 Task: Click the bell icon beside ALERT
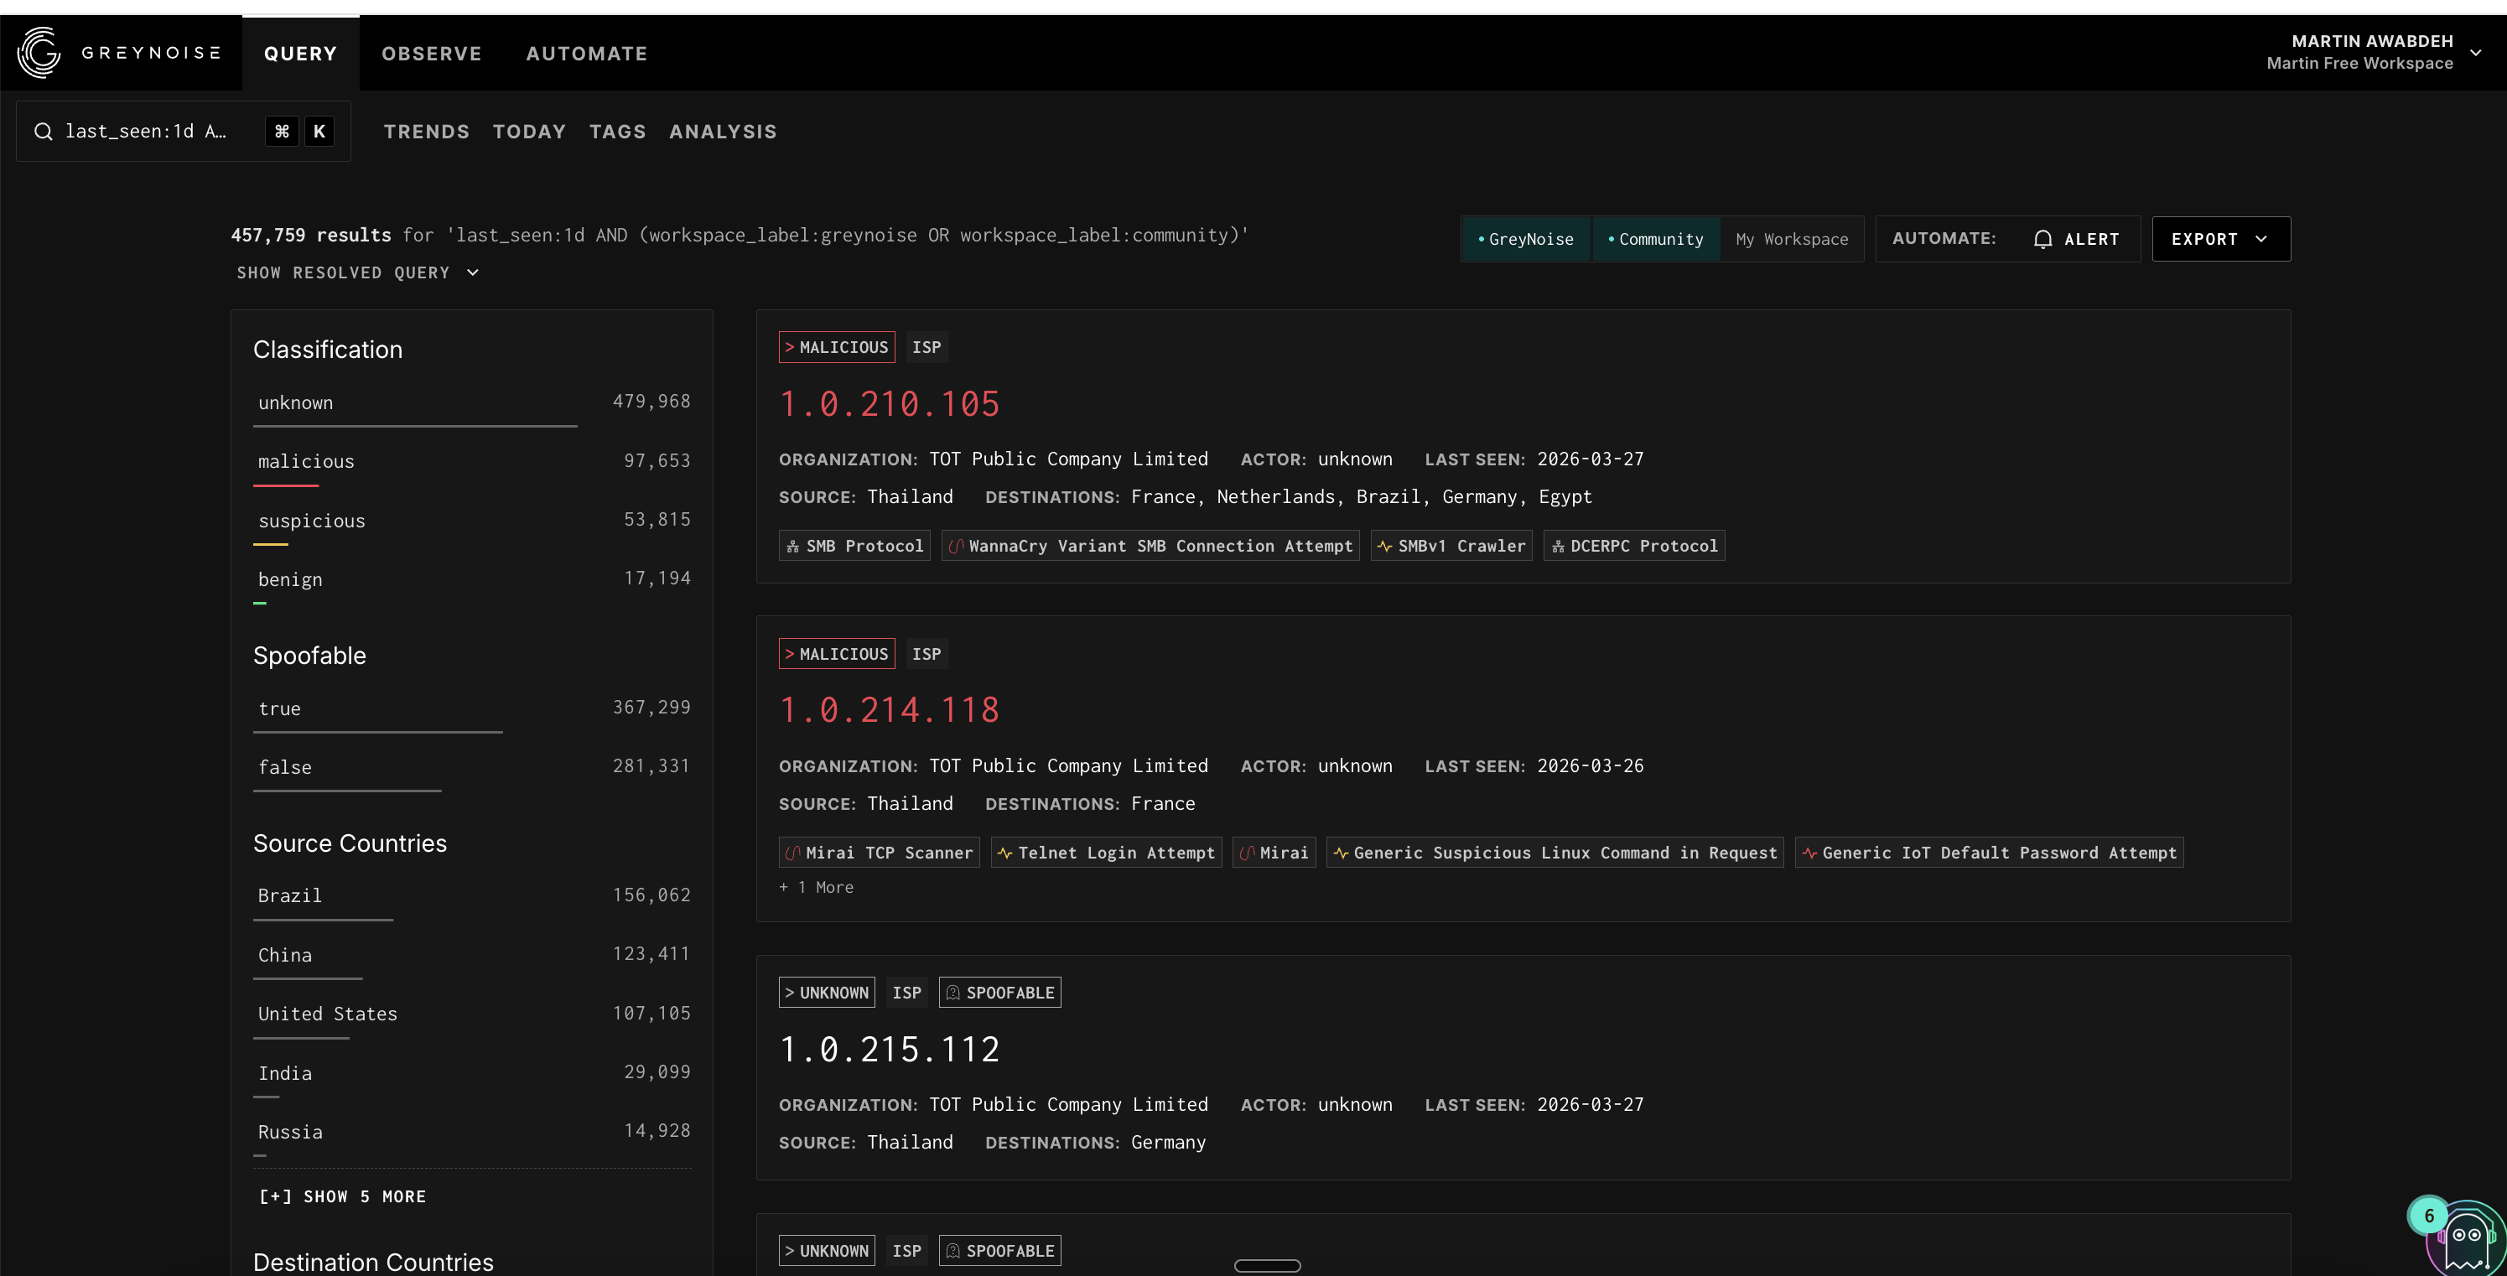[x=2042, y=240]
